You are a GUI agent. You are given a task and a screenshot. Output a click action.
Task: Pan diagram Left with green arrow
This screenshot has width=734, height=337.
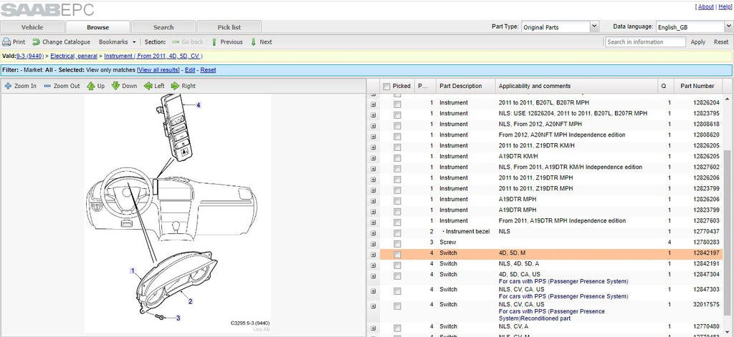pos(148,86)
